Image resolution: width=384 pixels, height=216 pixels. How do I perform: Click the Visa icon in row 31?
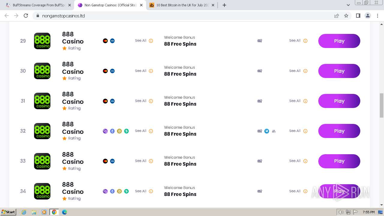click(112, 101)
